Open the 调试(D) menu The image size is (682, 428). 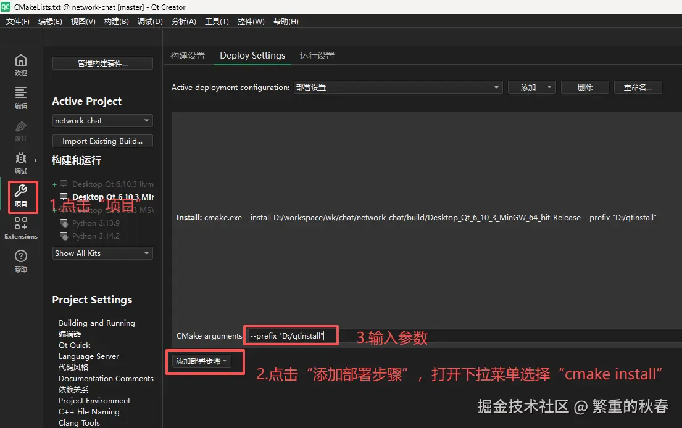(150, 22)
